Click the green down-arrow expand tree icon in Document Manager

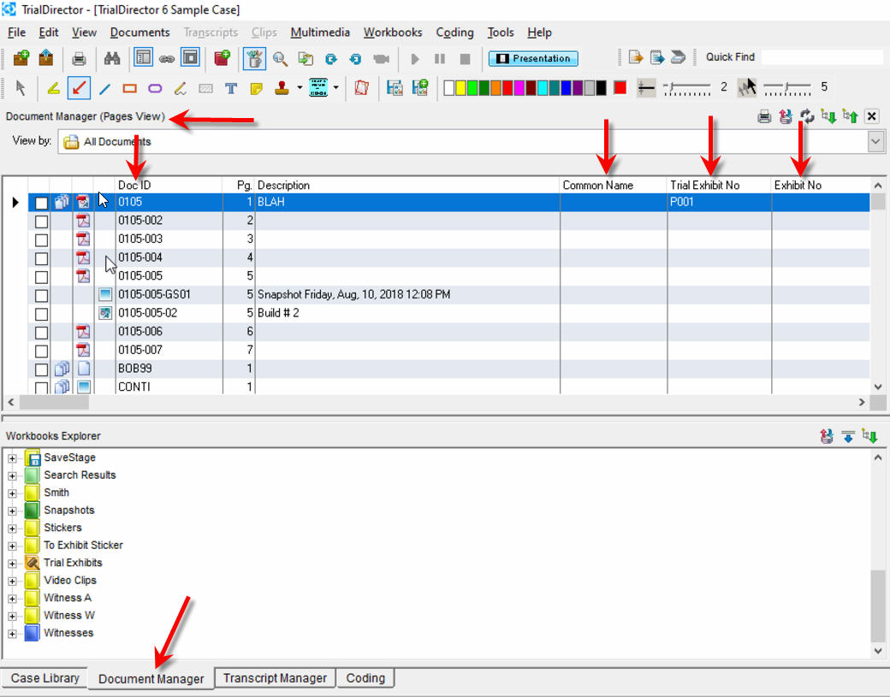(x=828, y=117)
